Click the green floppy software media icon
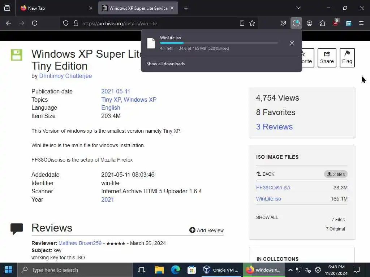The height and width of the screenshot is (277, 370). point(17,55)
